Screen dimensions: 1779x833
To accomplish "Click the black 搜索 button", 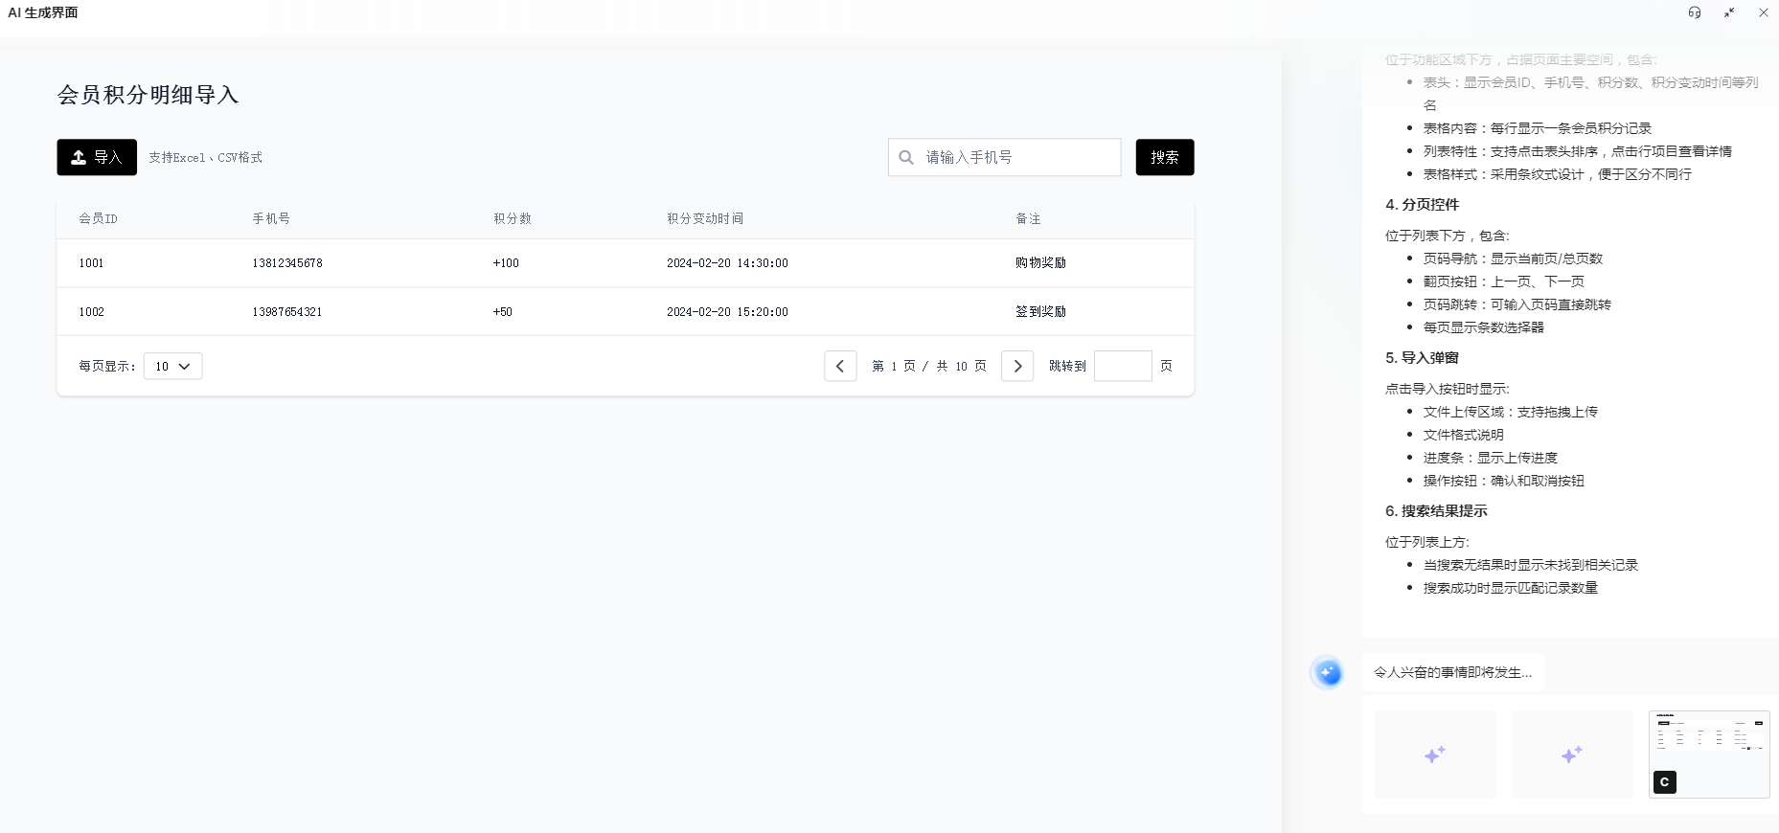I will (x=1165, y=157).
